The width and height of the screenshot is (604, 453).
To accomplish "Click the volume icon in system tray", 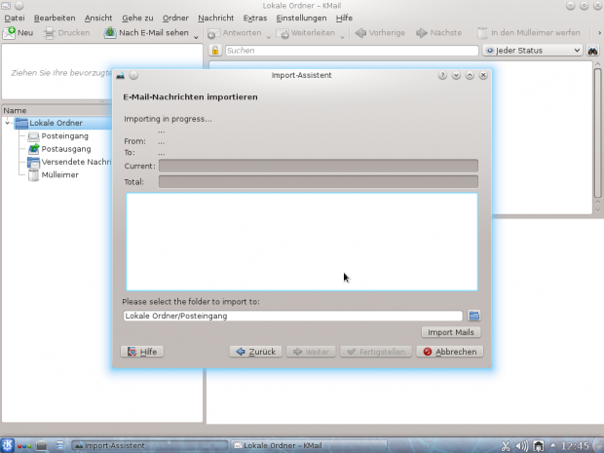I will point(521,446).
